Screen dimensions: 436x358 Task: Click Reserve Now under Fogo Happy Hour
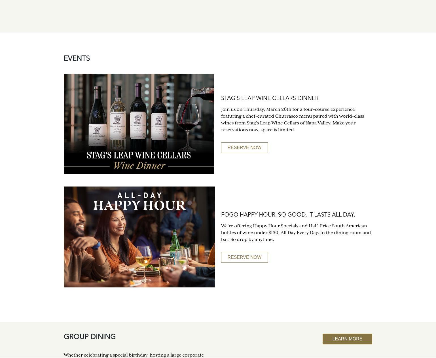click(244, 257)
